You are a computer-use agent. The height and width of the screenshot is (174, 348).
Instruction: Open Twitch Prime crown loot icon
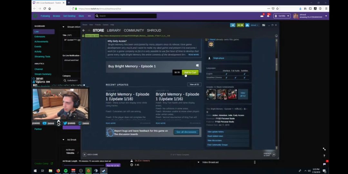[262, 16]
